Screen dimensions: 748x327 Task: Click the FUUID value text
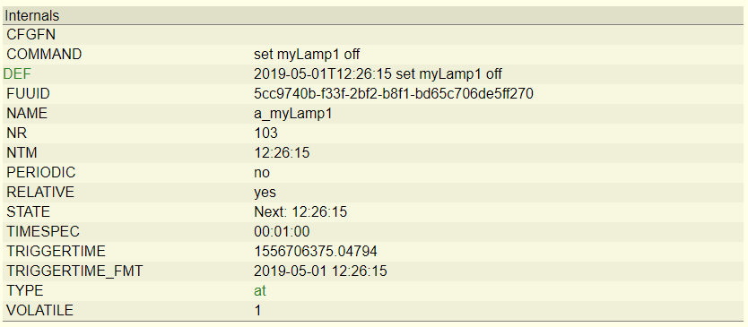coord(394,94)
